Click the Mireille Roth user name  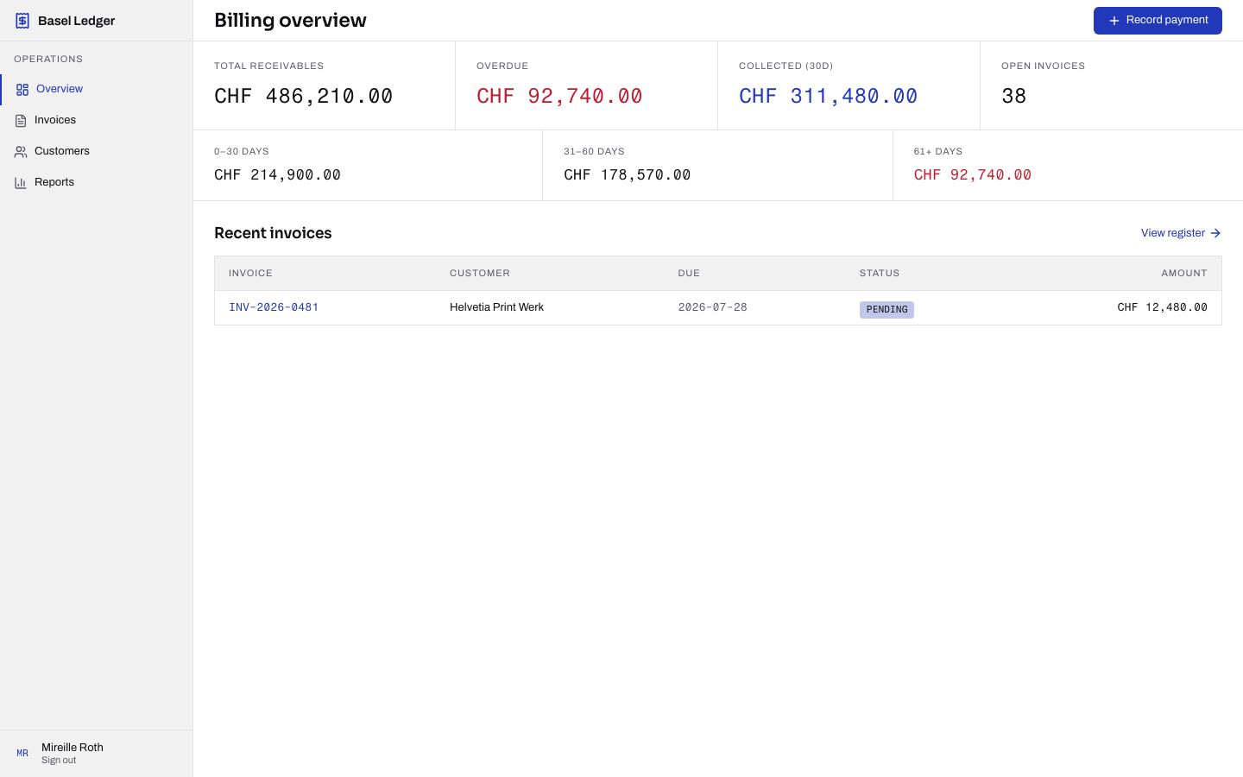click(x=73, y=748)
